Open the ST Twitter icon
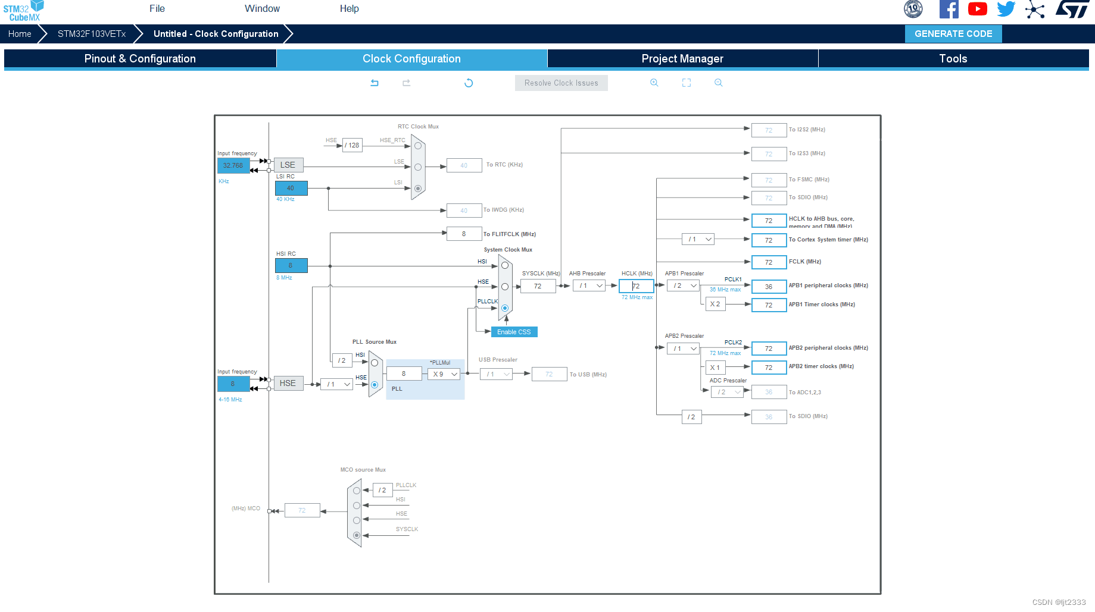Viewport: 1095px width, 612px height. [x=1006, y=9]
